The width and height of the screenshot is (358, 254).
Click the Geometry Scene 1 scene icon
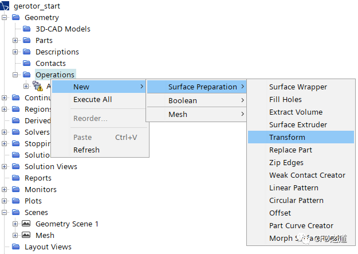[26, 224]
